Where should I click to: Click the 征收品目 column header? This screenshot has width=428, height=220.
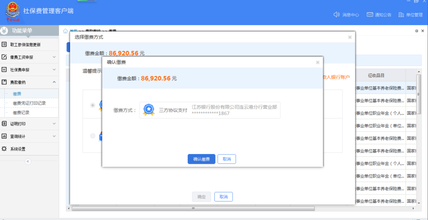point(376,75)
